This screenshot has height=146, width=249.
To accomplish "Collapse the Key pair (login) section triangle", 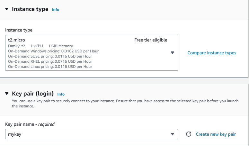I will click(7, 94).
